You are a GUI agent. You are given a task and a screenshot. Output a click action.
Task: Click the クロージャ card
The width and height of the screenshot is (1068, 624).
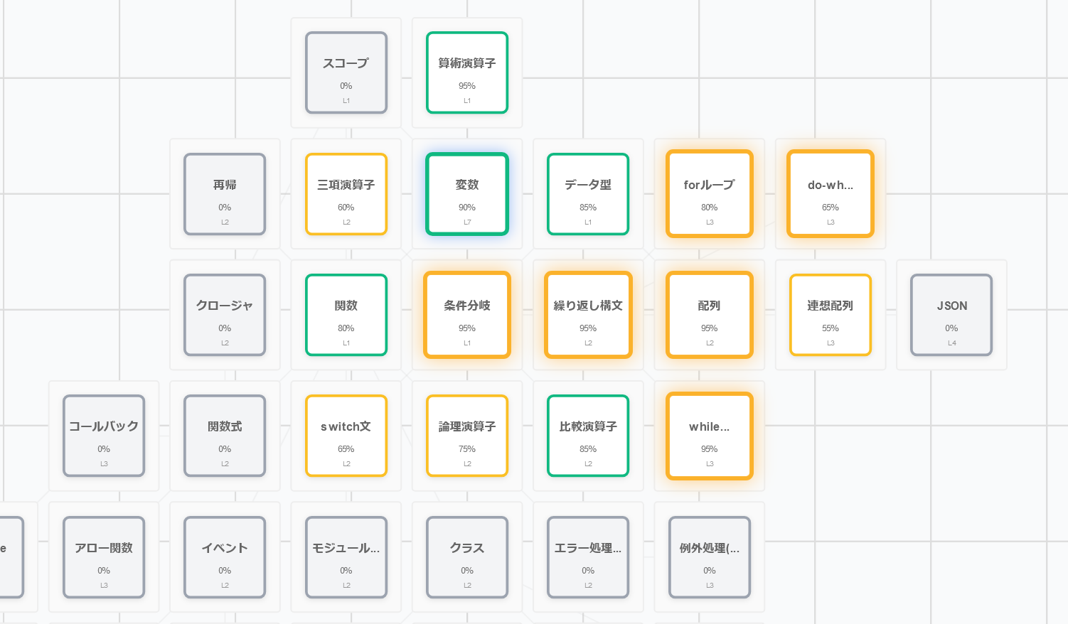click(225, 315)
